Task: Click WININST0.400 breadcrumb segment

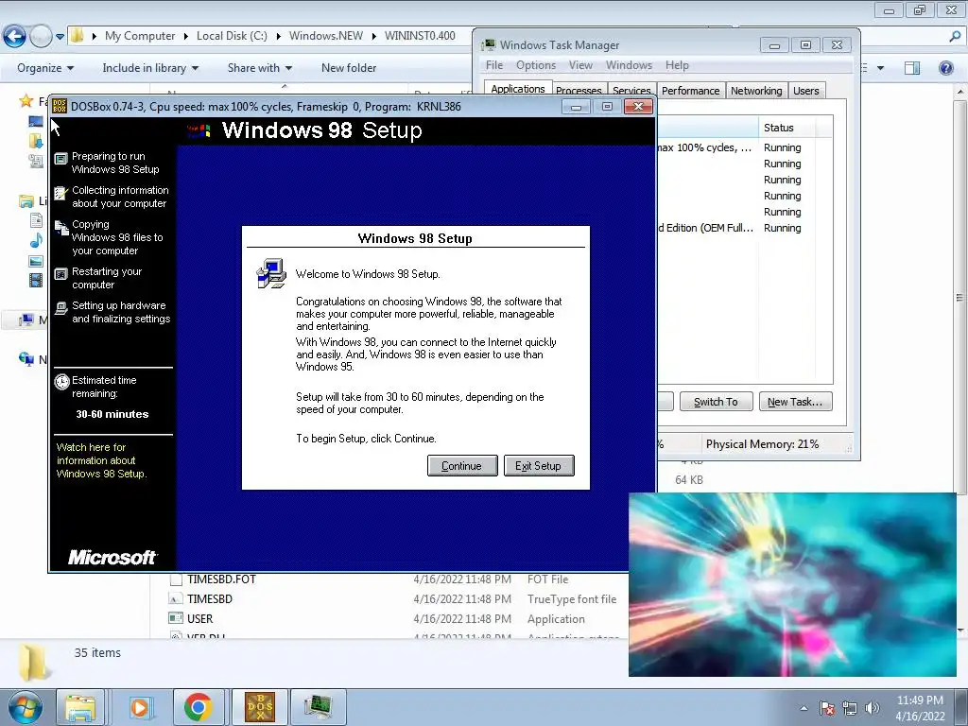Action: (420, 36)
